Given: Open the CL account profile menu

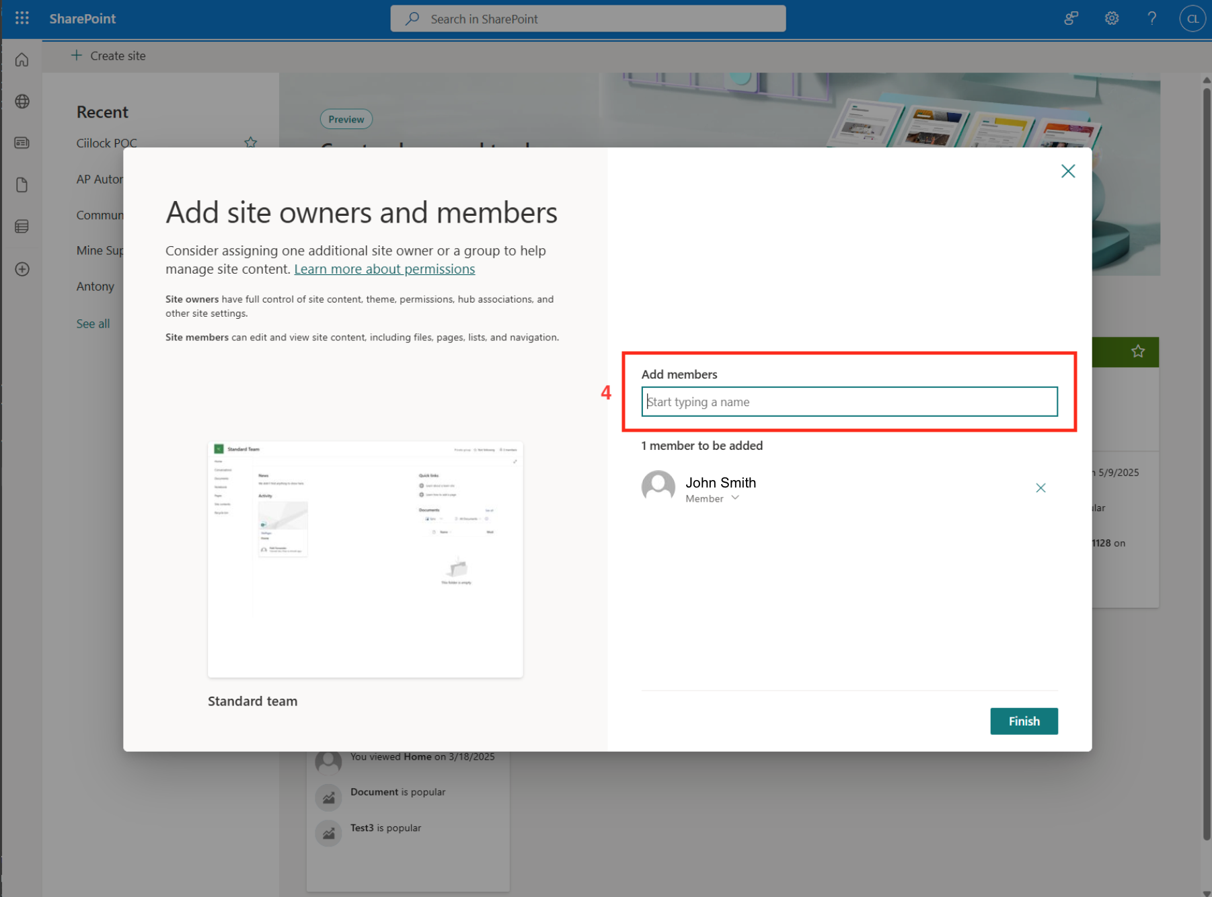Looking at the screenshot, I should click(1192, 18).
